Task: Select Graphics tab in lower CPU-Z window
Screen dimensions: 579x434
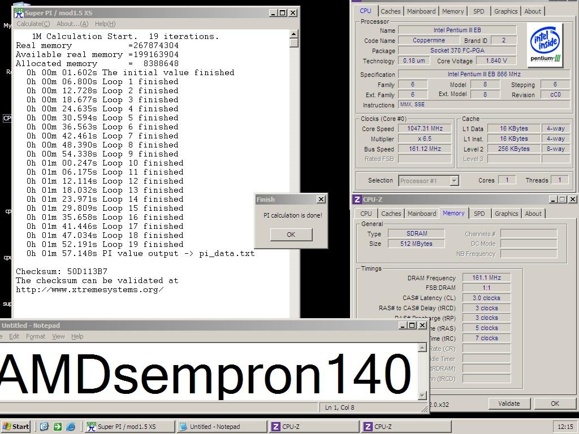Action: [x=506, y=214]
